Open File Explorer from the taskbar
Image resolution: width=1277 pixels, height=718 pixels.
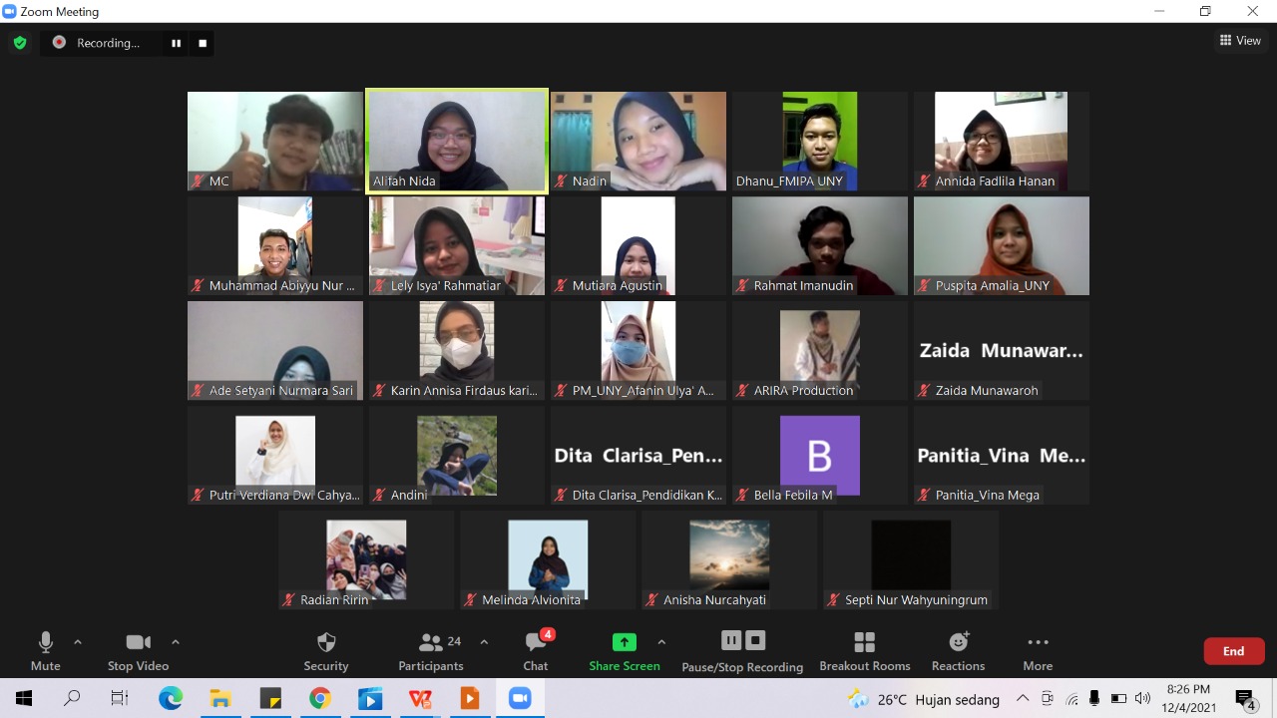click(220, 698)
